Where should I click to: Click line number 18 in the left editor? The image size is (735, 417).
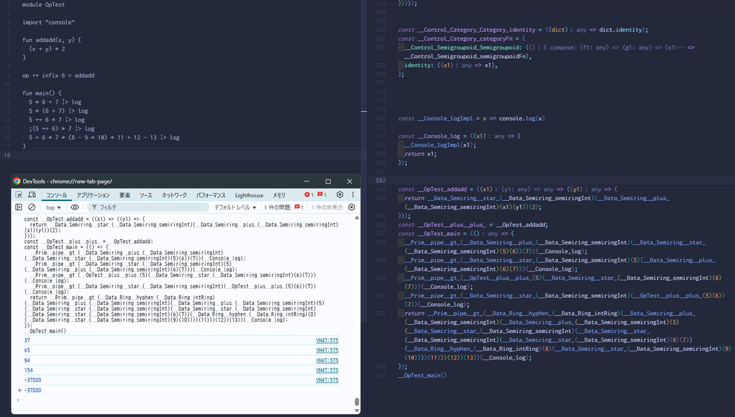point(7,155)
